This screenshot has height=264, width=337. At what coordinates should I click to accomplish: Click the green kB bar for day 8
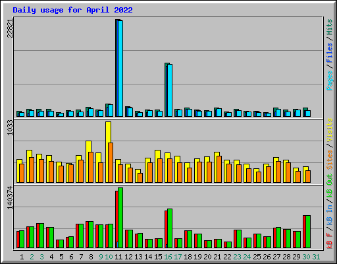click(x=91, y=235)
